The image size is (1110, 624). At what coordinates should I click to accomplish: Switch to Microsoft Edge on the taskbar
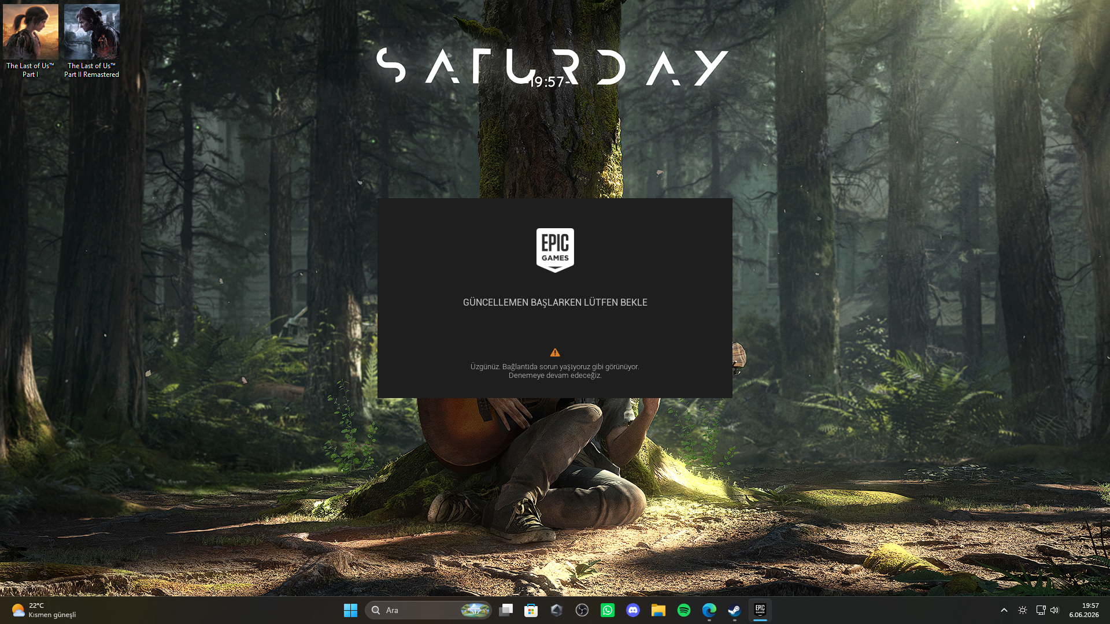[x=709, y=610]
